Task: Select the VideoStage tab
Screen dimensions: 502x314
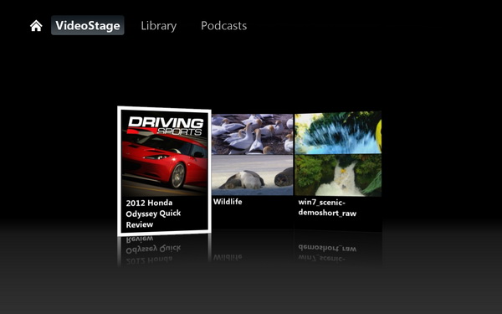Action: [88, 25]
